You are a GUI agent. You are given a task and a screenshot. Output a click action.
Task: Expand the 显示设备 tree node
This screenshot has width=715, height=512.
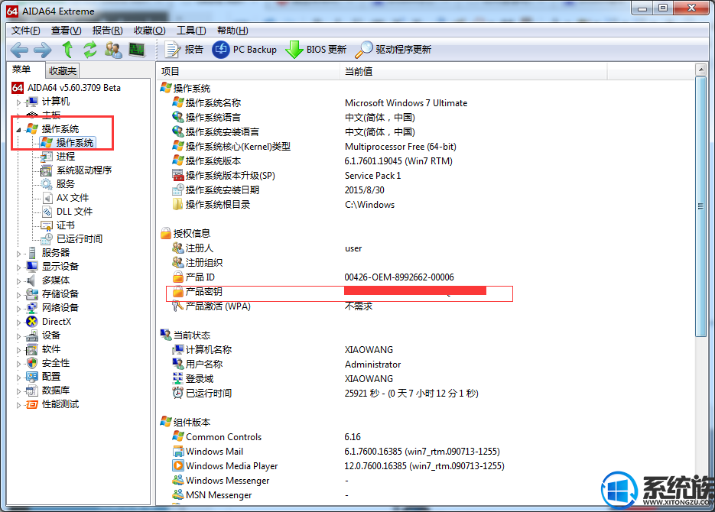(x=18, y=267)
